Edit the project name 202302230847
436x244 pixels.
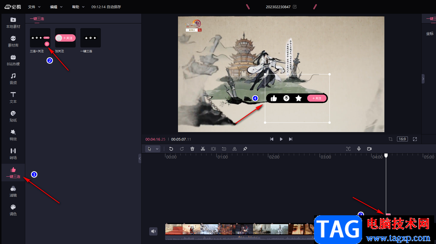point(295,7)
